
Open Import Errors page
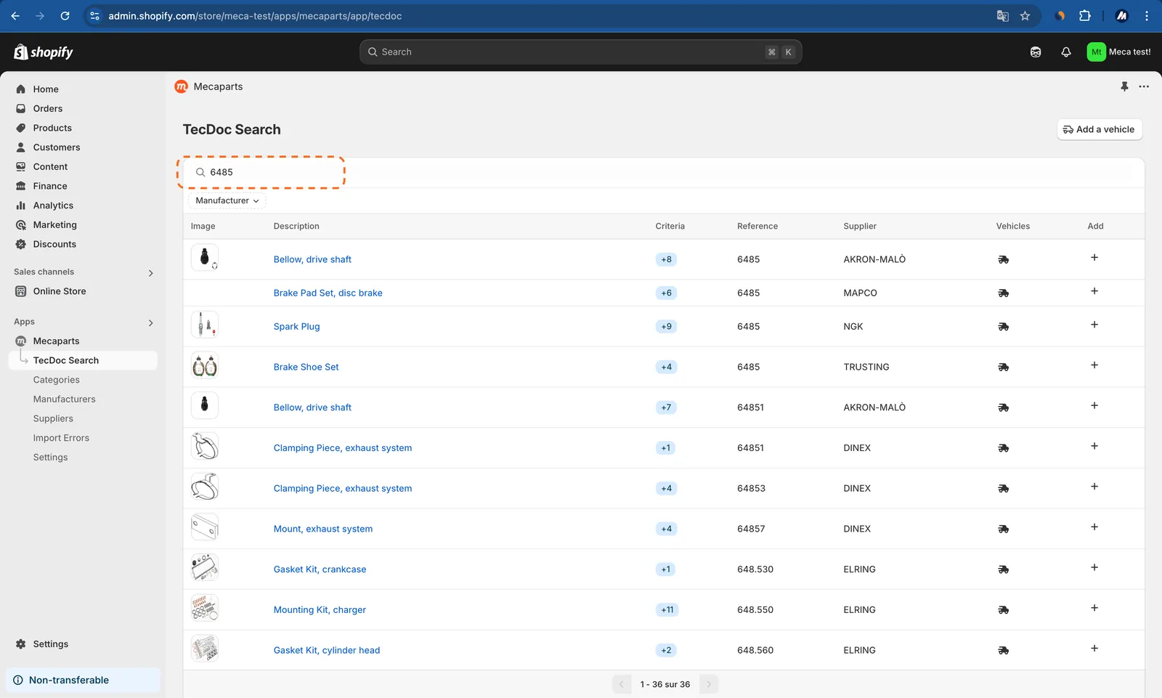pos(61,438)
